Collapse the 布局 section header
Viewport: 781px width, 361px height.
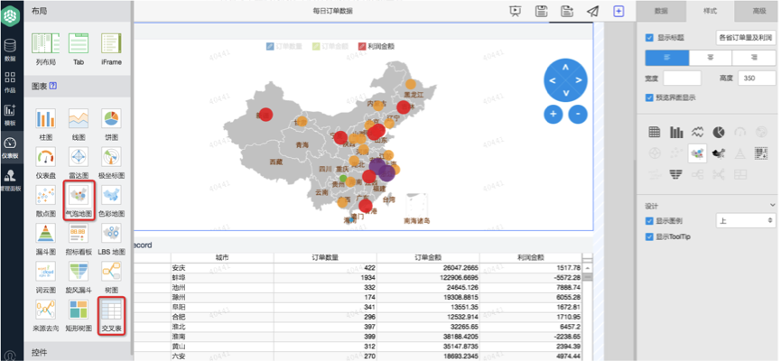click(78, 11)
